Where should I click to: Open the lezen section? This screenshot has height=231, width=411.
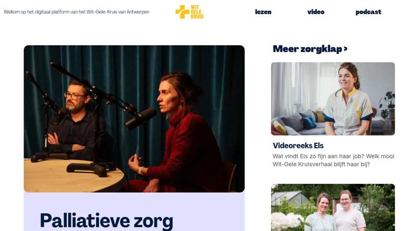263,12
